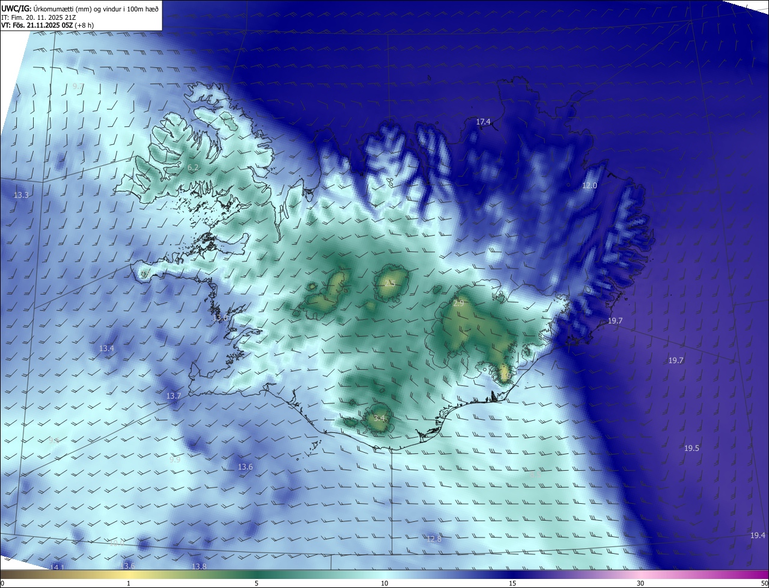Click the '(+8 h)' forecast offset text
Screen dimensions: 769x588
click(x=85, y=25)
